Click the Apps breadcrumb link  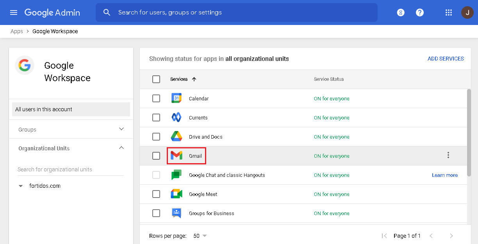16,31
